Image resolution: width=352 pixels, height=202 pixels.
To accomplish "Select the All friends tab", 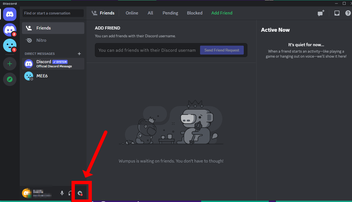I will [x=151, y=13].
